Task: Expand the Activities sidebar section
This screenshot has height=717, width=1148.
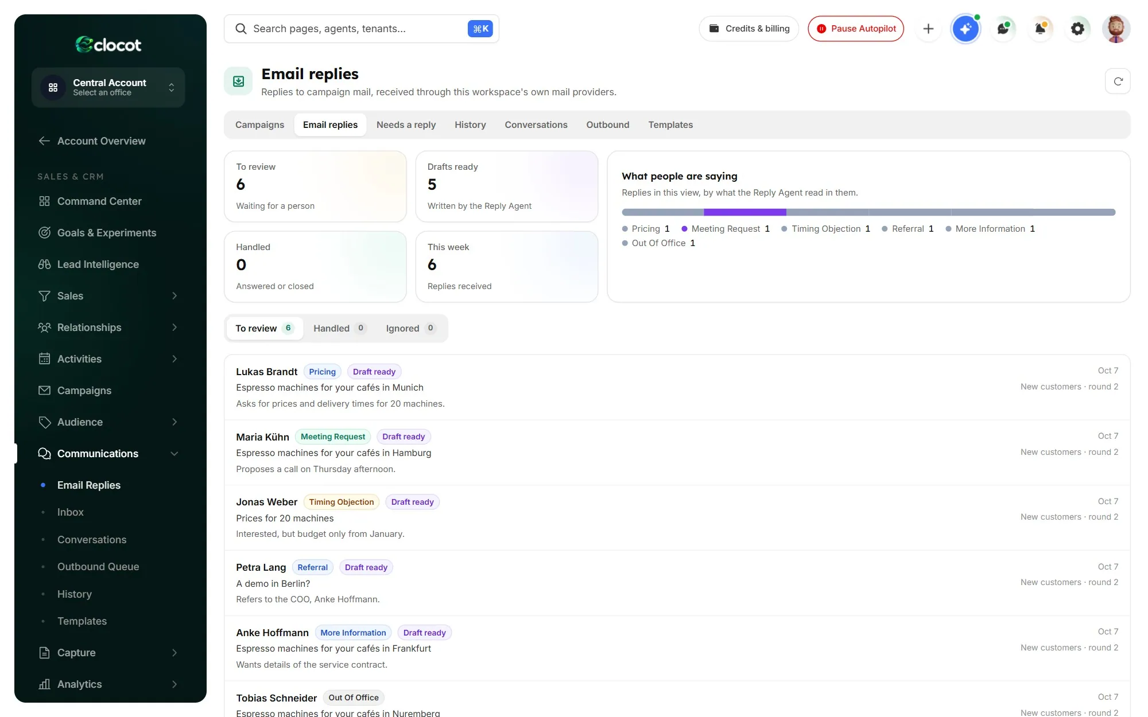Action: pos(108,359)
